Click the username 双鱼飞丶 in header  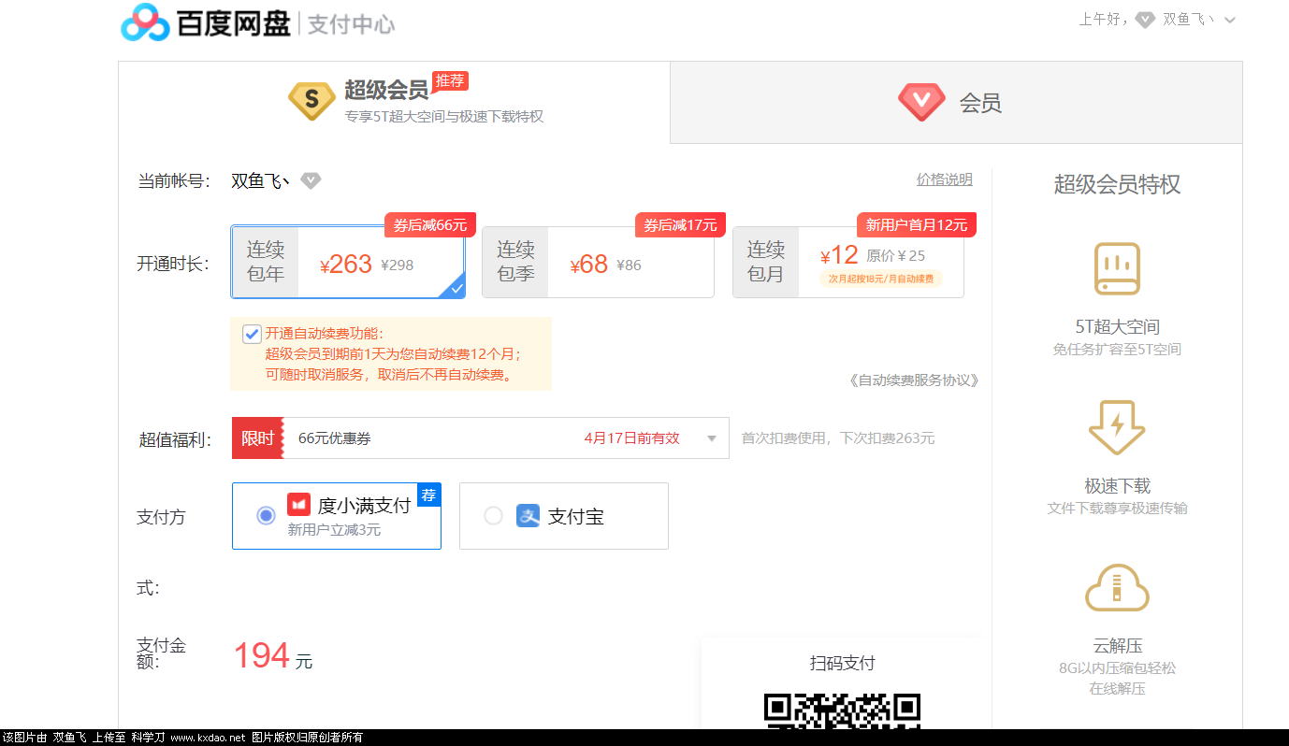(1188, 20)
